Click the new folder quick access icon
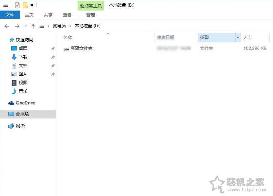 pos(25,5)
